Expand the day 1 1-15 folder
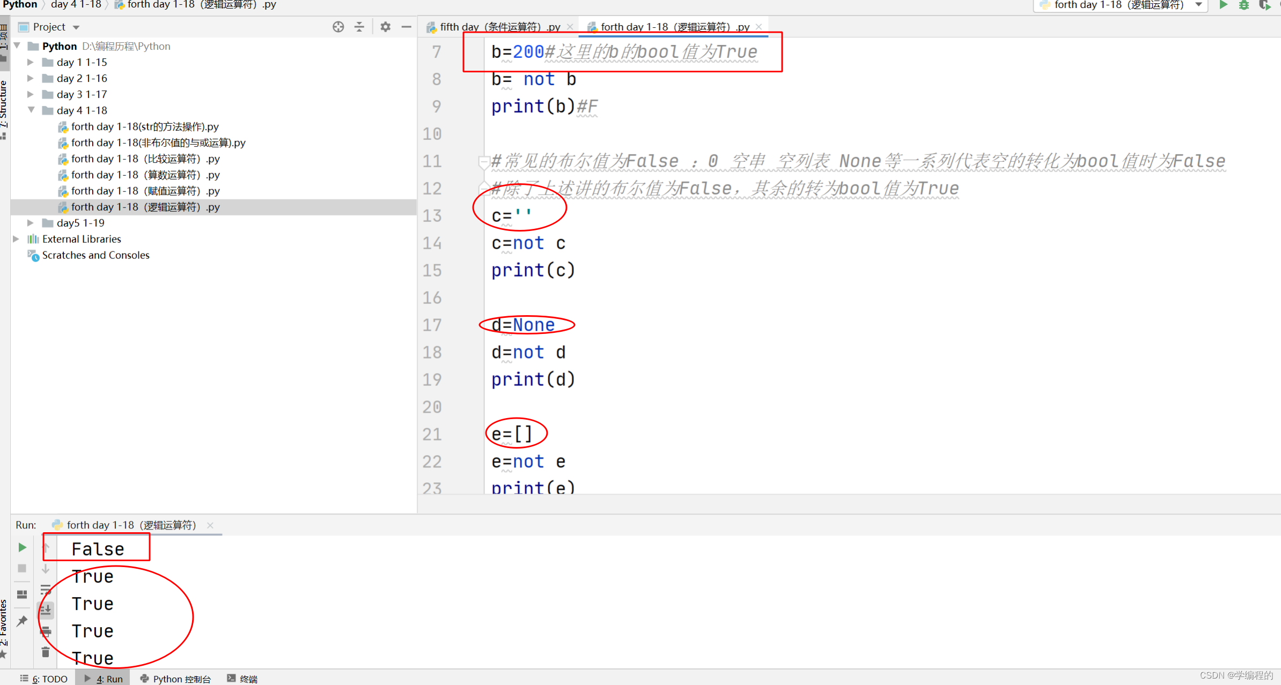1281x685 pixels. [x=31, y=62]
